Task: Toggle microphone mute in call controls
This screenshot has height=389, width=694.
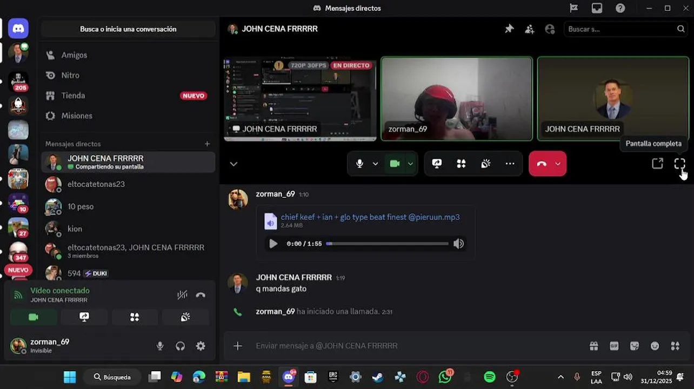Action: tap(359, 164)
